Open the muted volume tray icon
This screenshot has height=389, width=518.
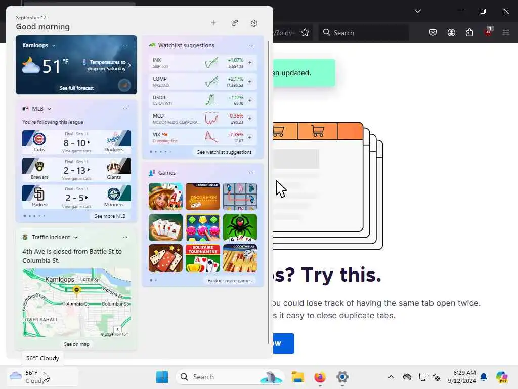coord(436,377)
